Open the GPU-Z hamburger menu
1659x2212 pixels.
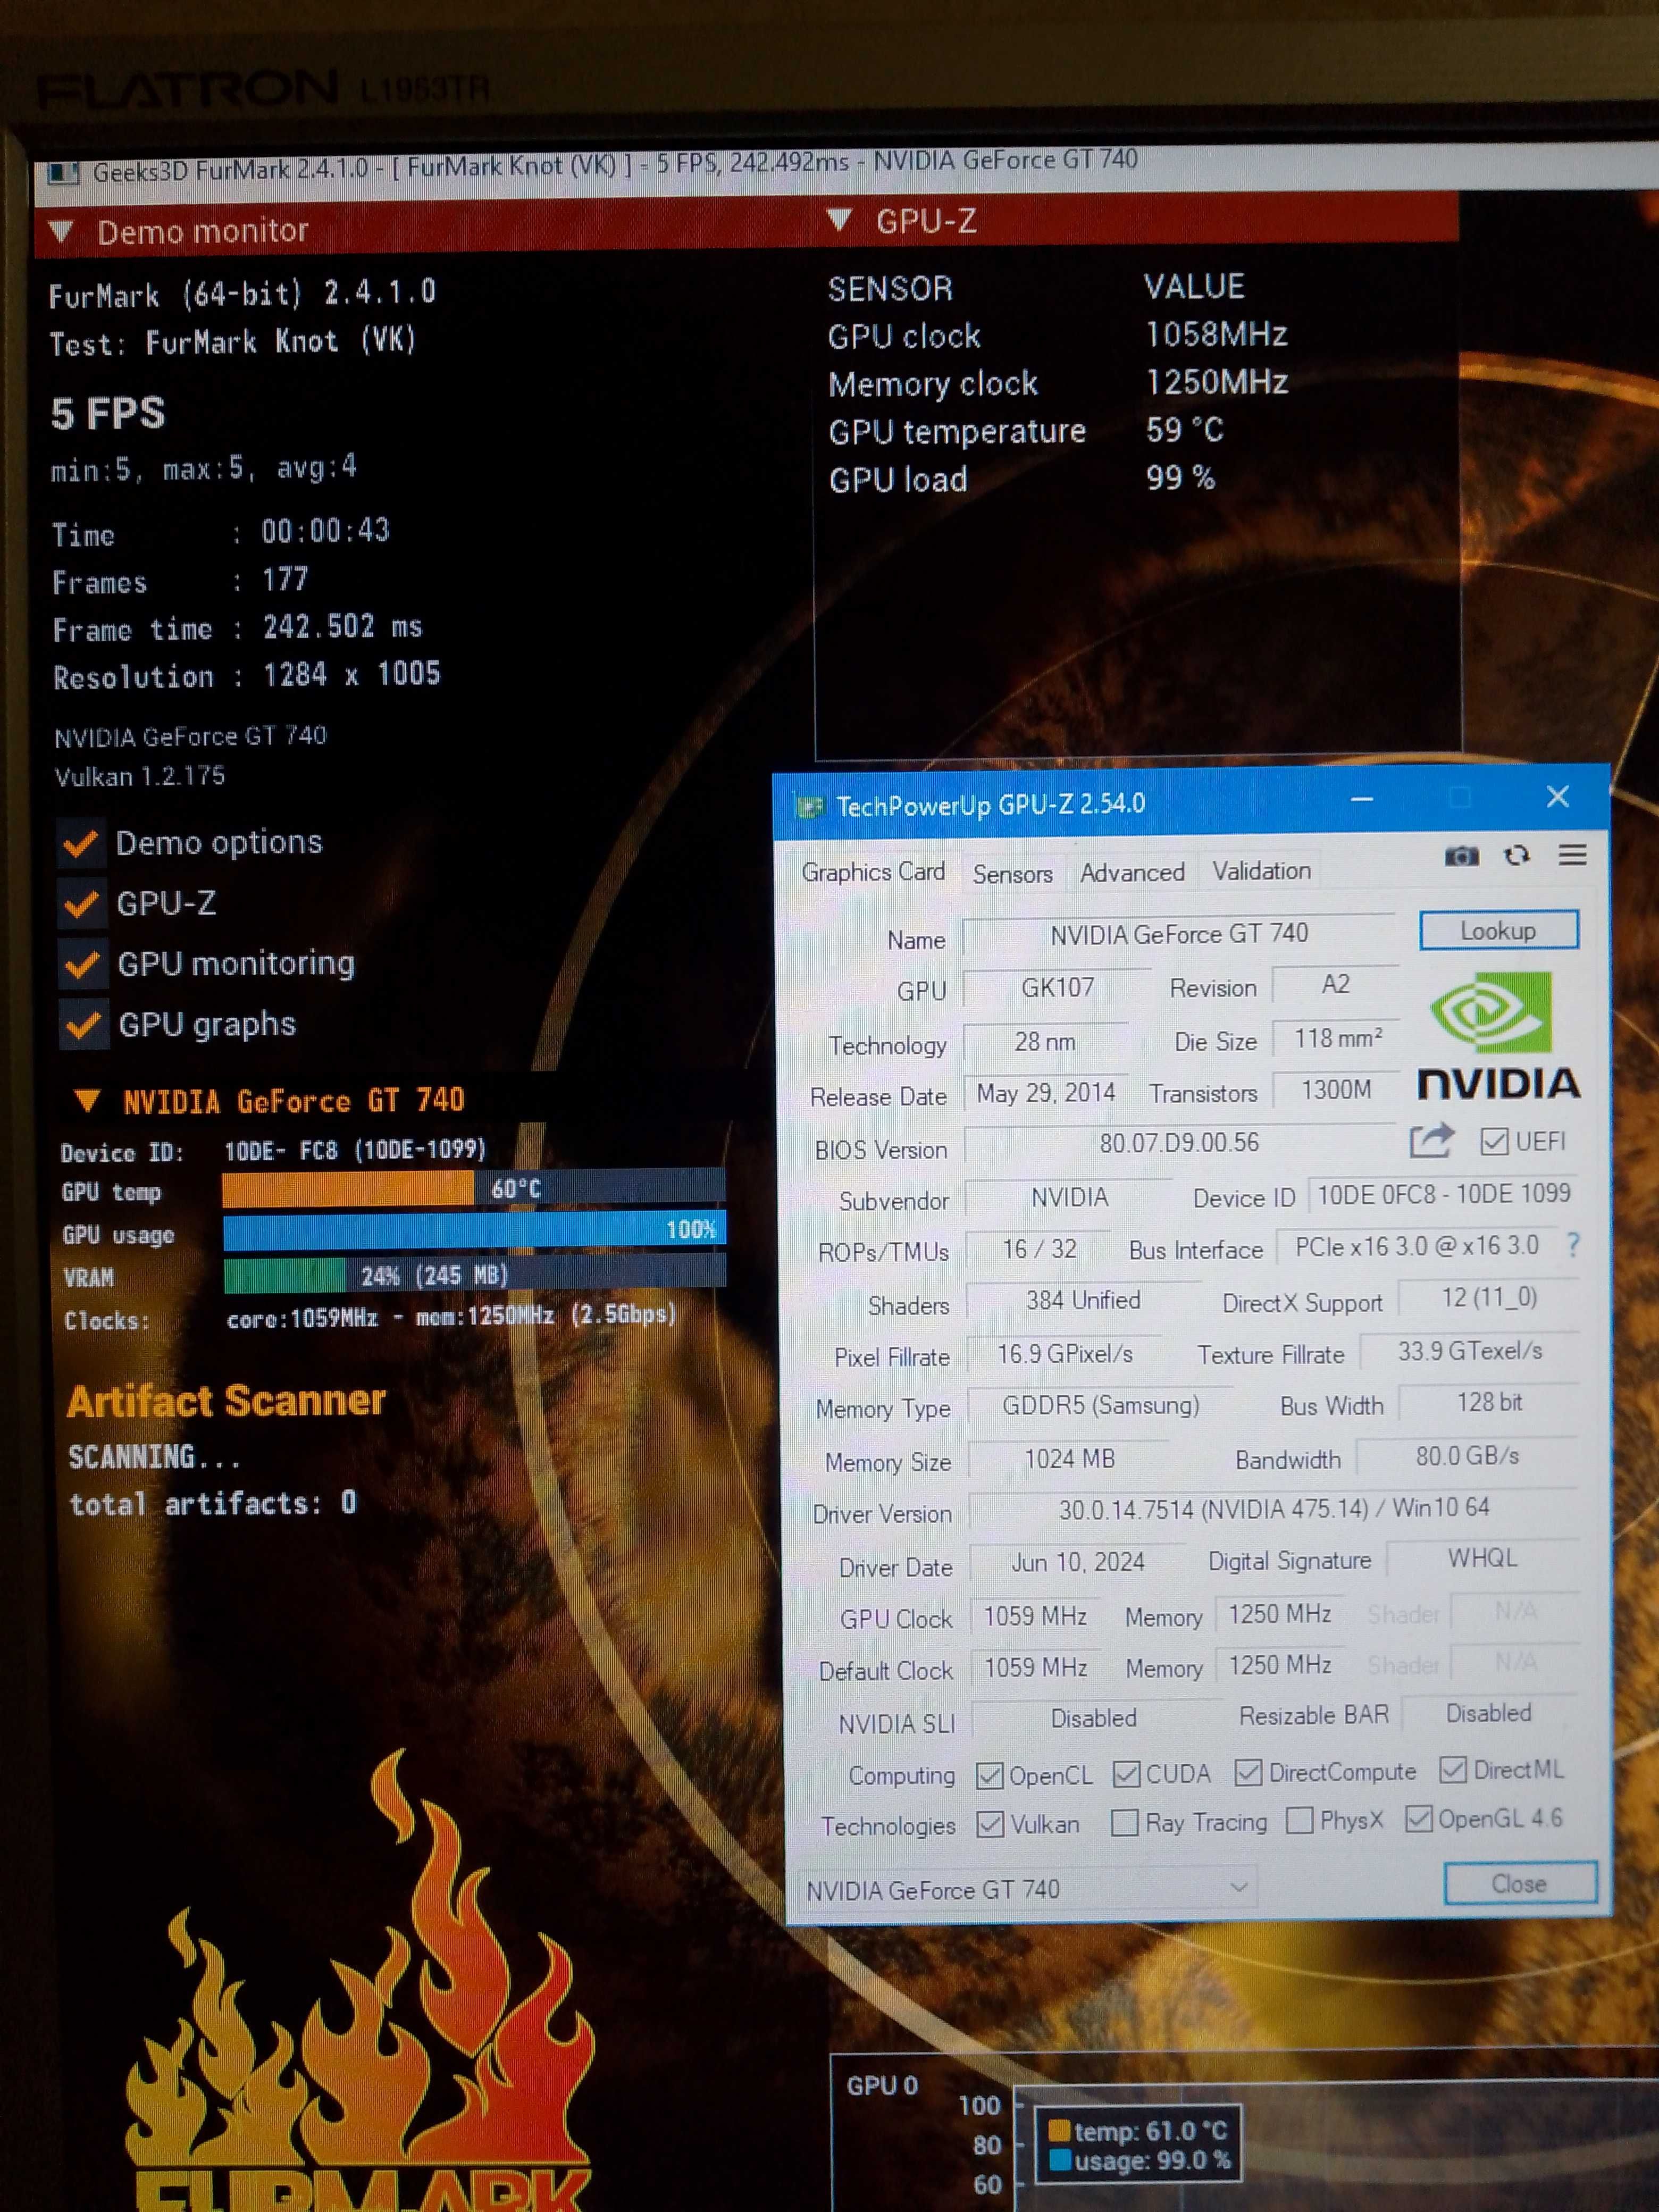pyautogui.click(x=1572, y=854)
